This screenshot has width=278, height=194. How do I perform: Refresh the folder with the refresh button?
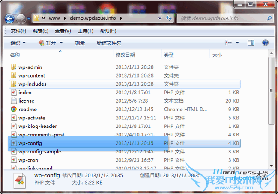[169, 18]
